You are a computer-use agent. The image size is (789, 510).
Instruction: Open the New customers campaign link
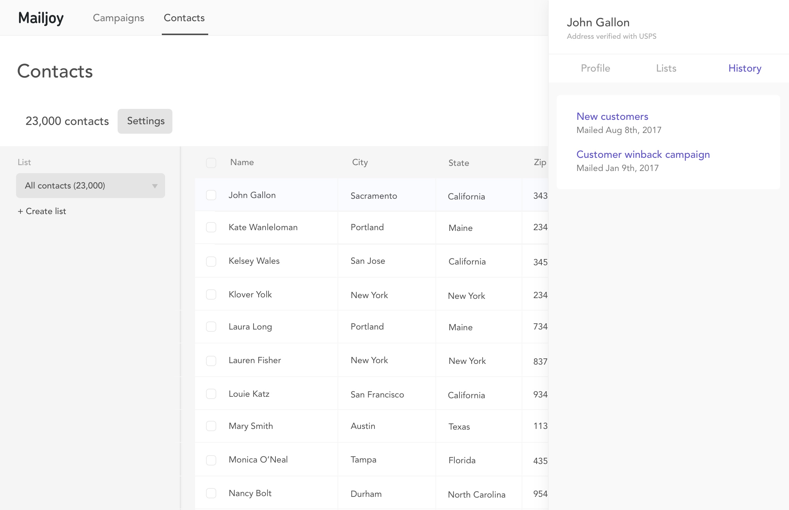[x=612, y=116]
